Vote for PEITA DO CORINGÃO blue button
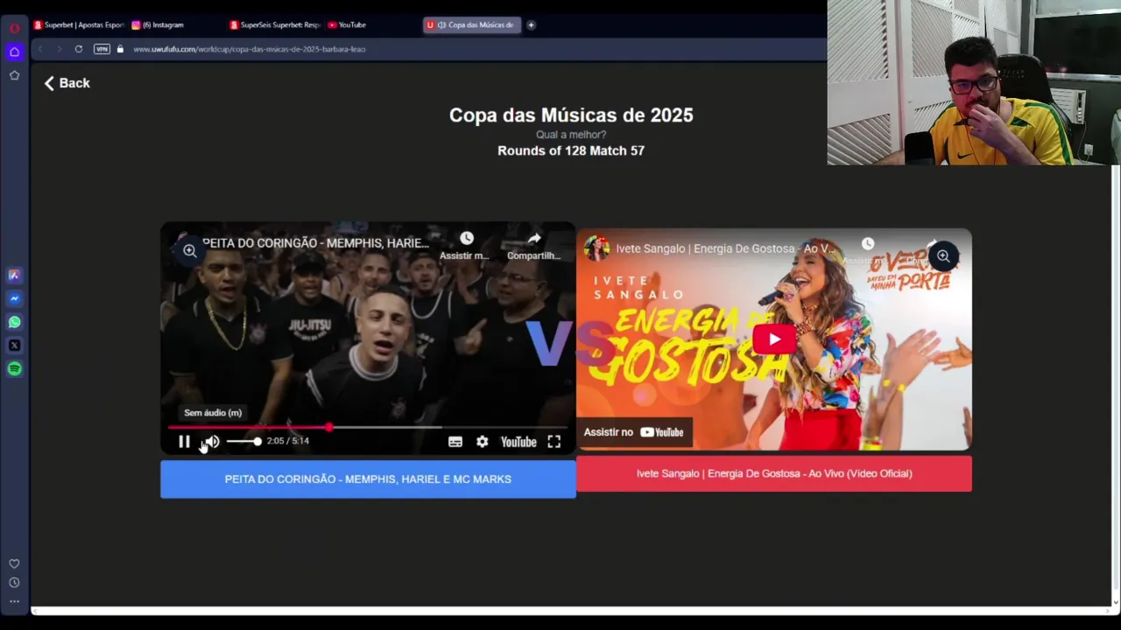The image size is (1121, 630). tap(368, 479)
